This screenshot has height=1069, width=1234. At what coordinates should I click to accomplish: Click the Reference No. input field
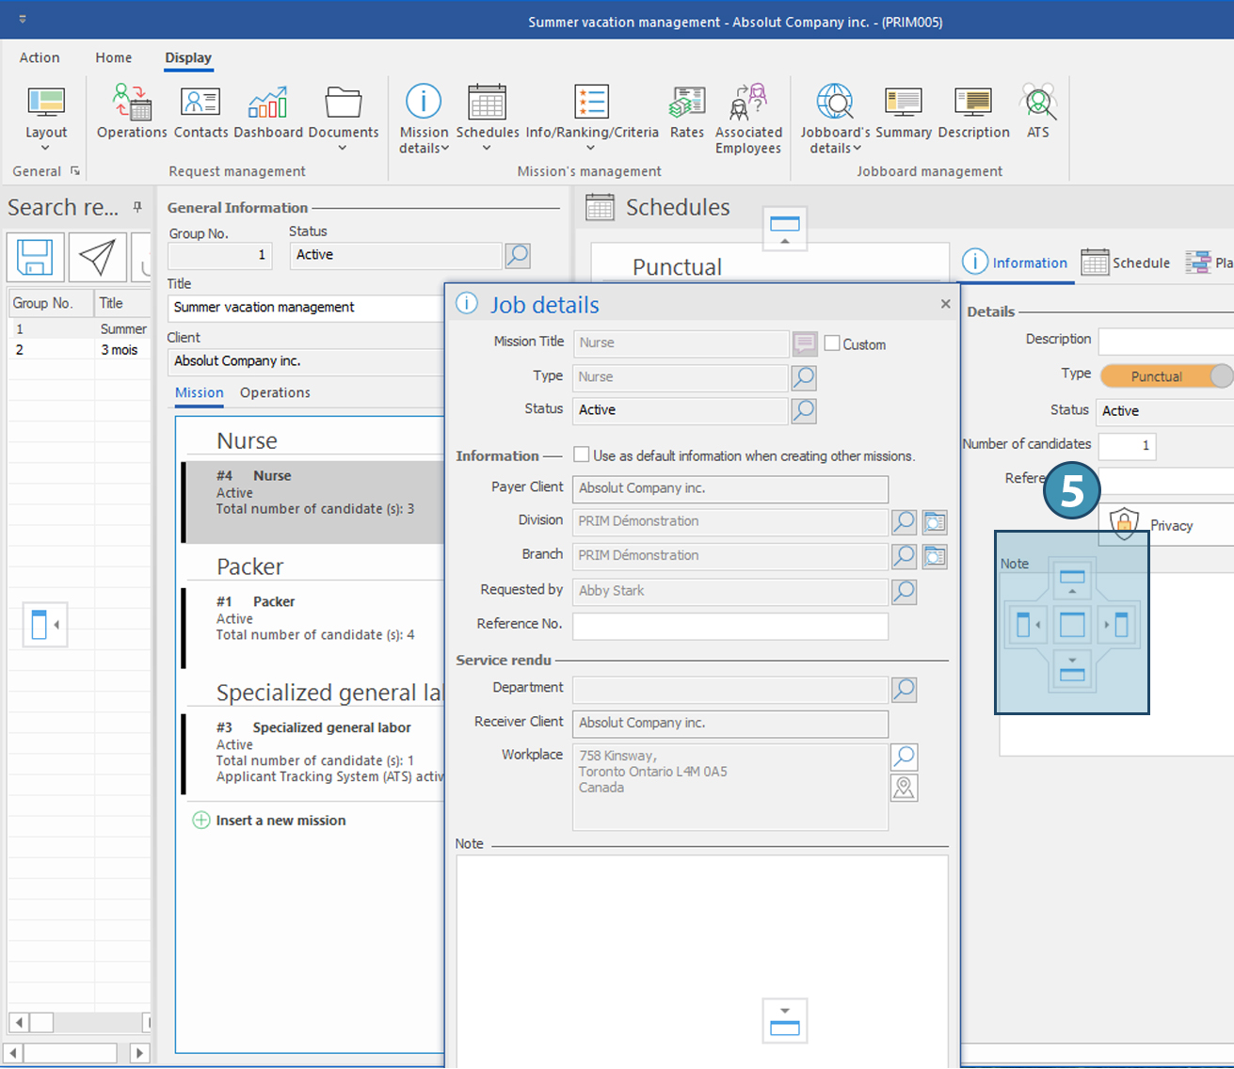coord(729,625)
